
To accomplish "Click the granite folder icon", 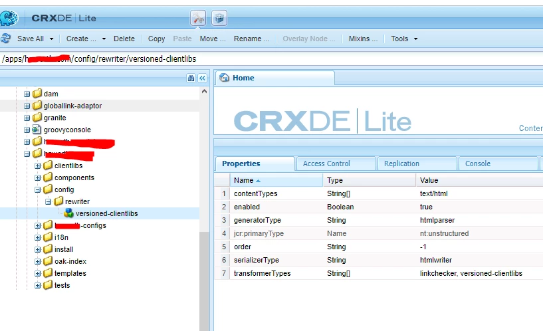I will pos(37,118).
